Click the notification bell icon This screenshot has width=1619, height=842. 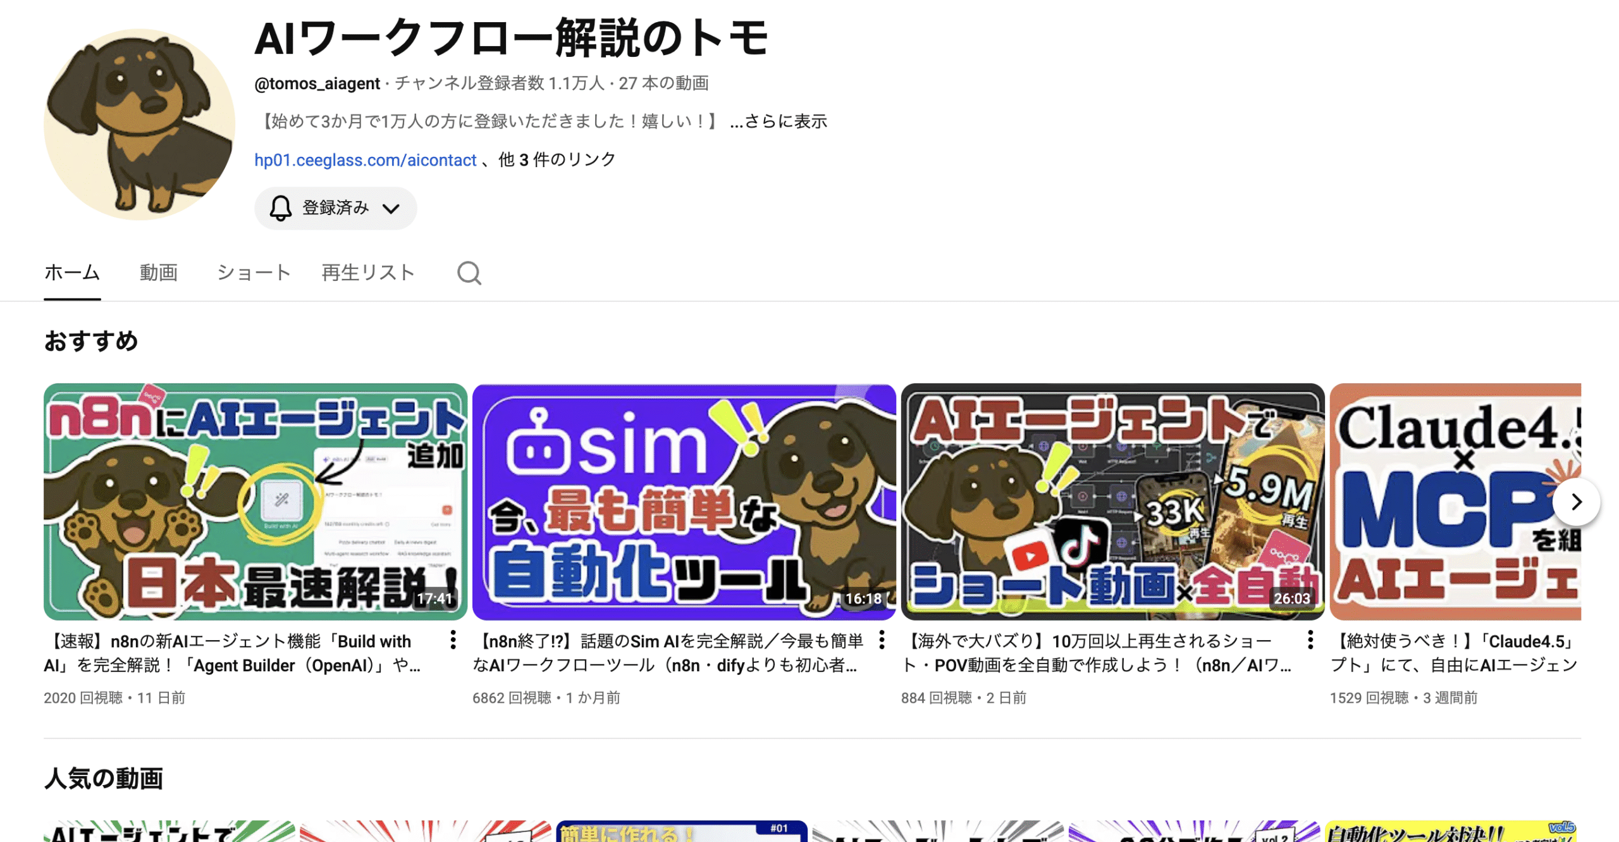point(280,208)
